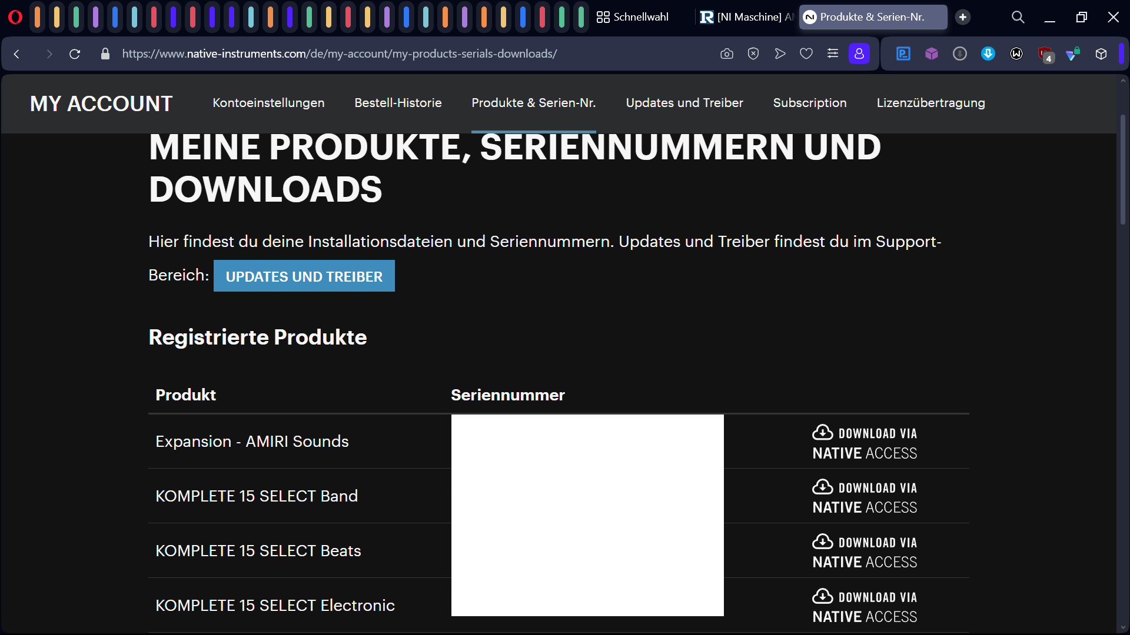Go forward to the next page
Viewport: 1130px width, 635px height.
point(49,54)
